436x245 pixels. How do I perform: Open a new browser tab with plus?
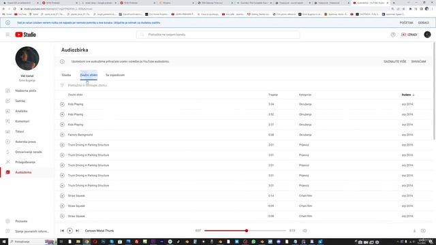coord(394,3)
